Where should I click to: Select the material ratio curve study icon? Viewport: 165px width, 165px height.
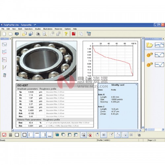(x=4, y=60)
